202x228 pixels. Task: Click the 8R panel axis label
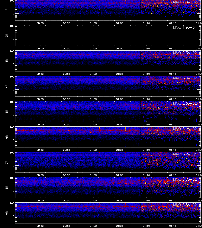(7, 187)
